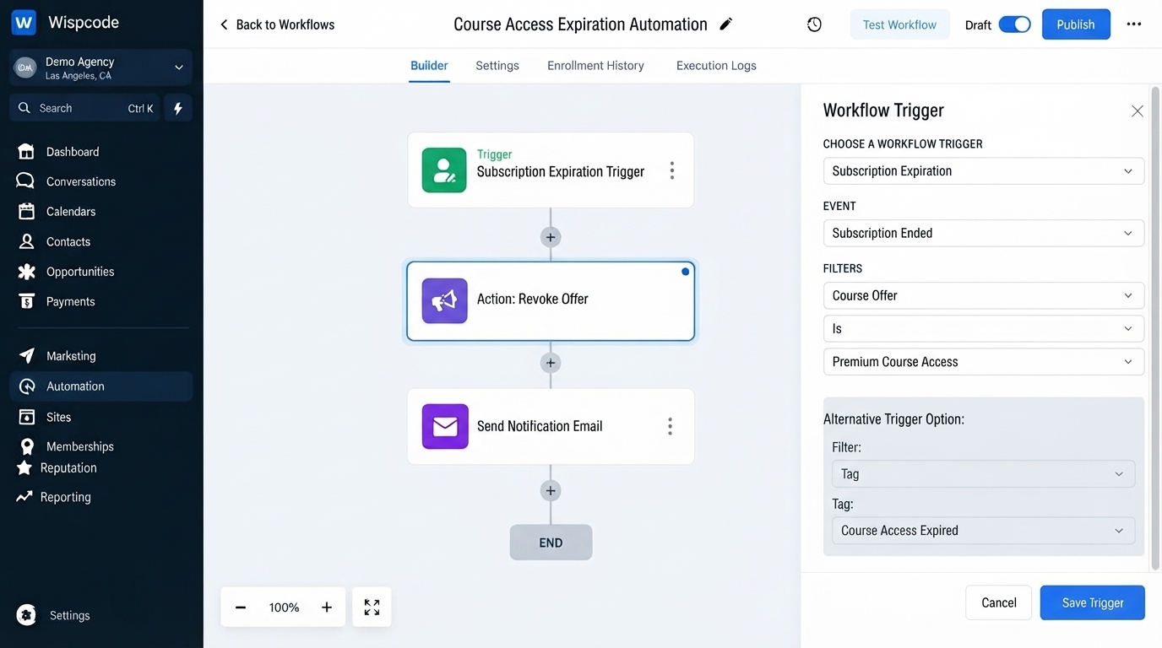This screenshot has width=1162, height=648.
Task: Select the Builder tab
Action: point(429,66)
